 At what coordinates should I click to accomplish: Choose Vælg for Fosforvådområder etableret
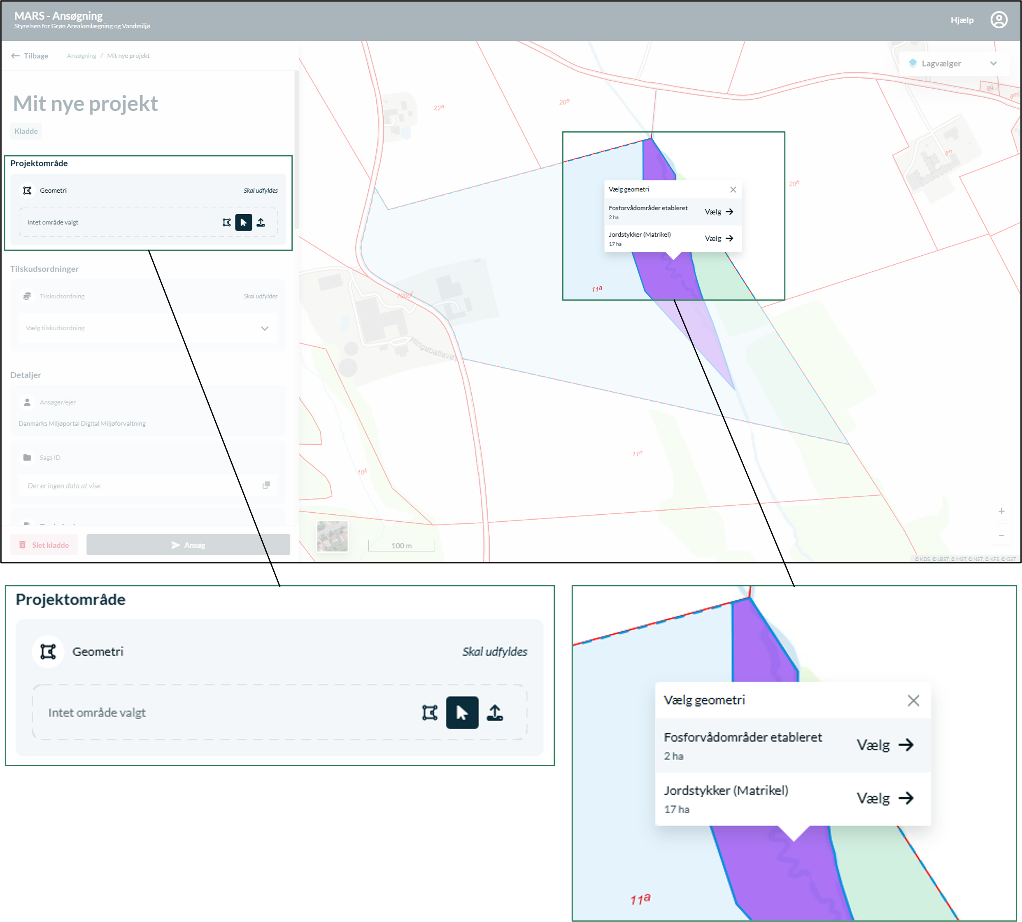click(x=719, y=212)
